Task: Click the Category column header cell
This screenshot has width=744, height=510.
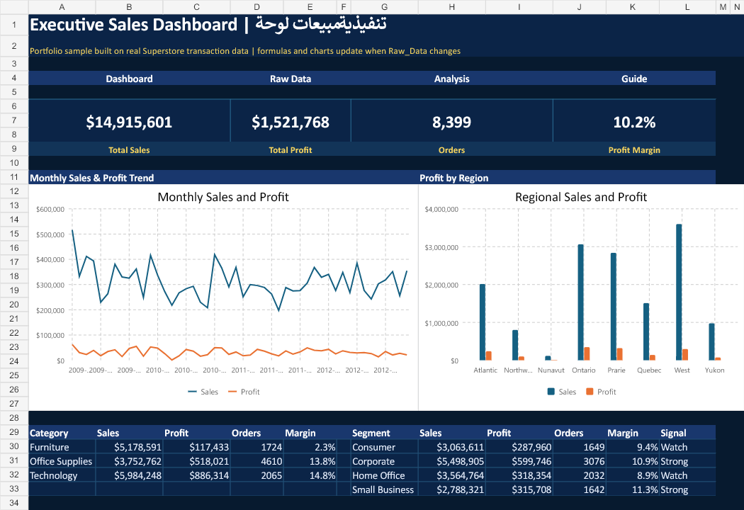Action: tap(62, 433)
